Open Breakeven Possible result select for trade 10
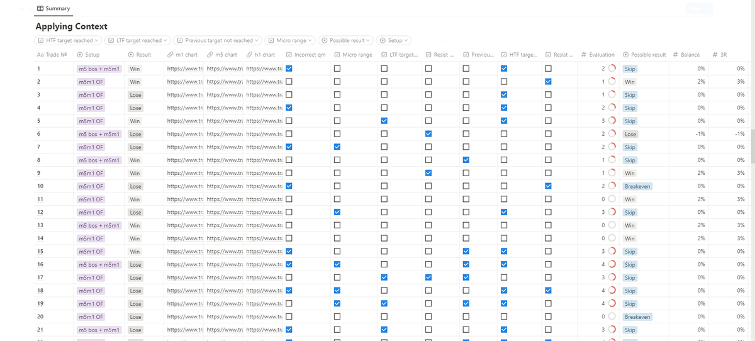 637,186
